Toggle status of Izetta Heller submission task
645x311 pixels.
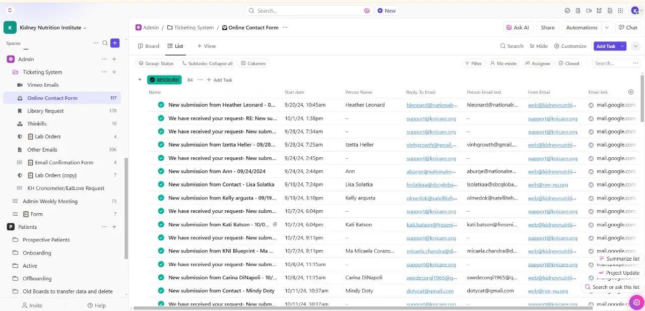click(161, 145)
